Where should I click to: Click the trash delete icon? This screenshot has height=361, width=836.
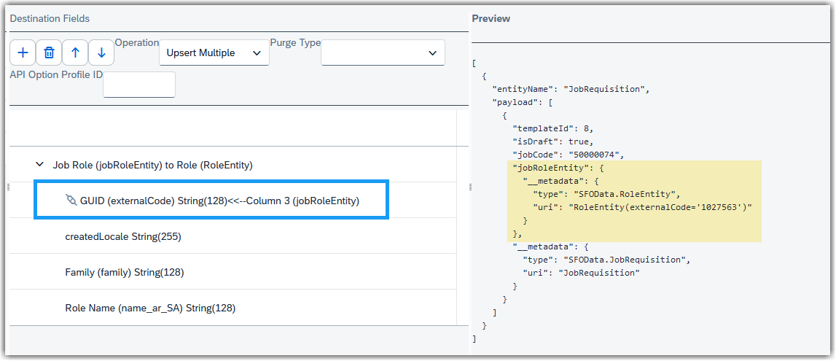pyautogui.click(x=49, y=53)
